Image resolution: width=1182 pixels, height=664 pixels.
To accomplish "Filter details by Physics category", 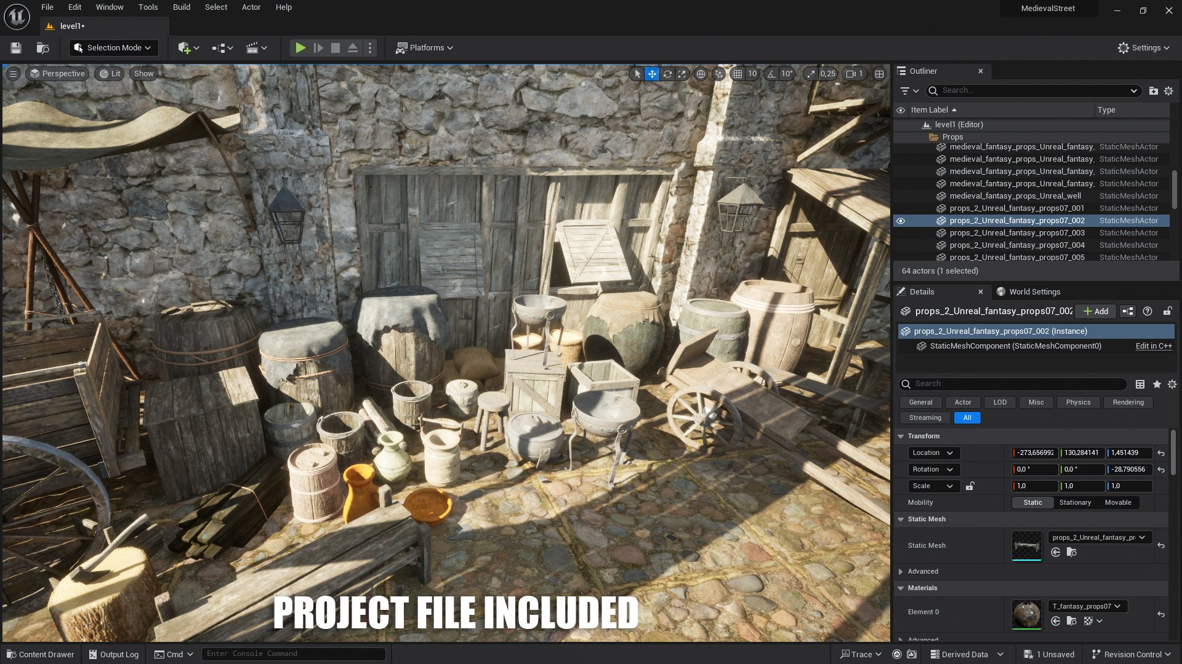I will coord(1078,403).
